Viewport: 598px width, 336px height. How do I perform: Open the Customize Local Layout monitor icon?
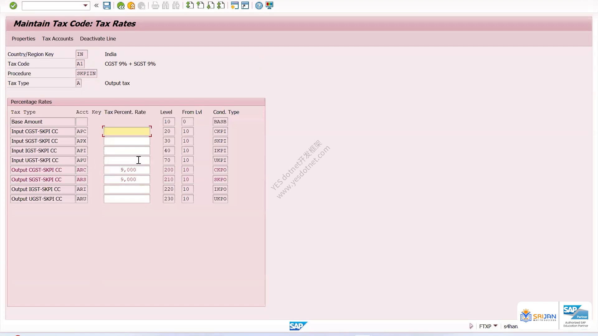269,6
